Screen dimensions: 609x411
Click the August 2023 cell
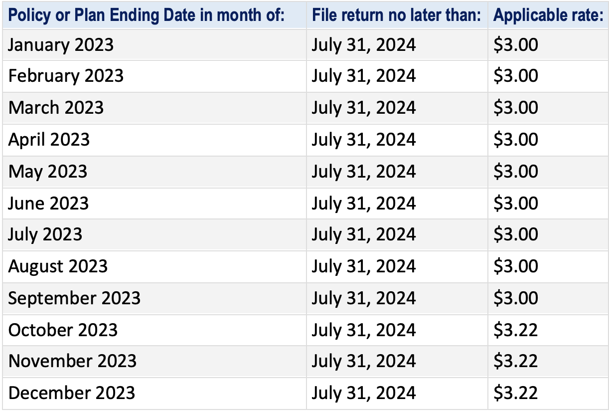58,266
